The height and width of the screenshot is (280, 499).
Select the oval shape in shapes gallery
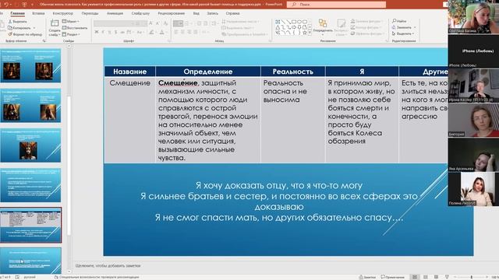point(299,22)
